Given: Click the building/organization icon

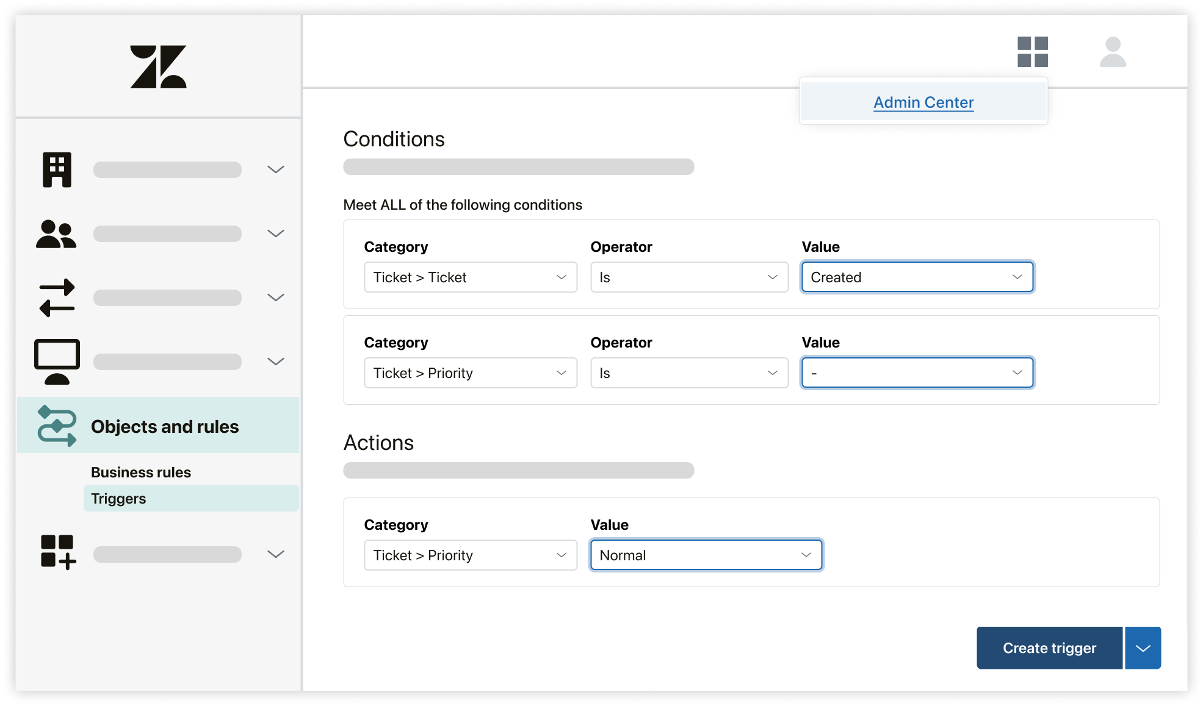Looking at the screenshot, I should pos(57,169).
